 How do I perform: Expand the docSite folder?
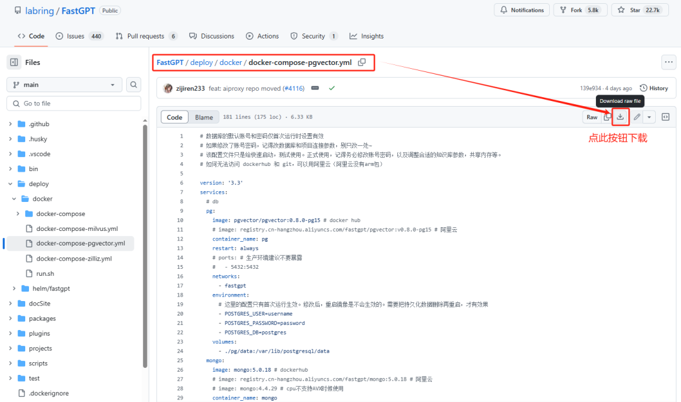click(11, 304)
